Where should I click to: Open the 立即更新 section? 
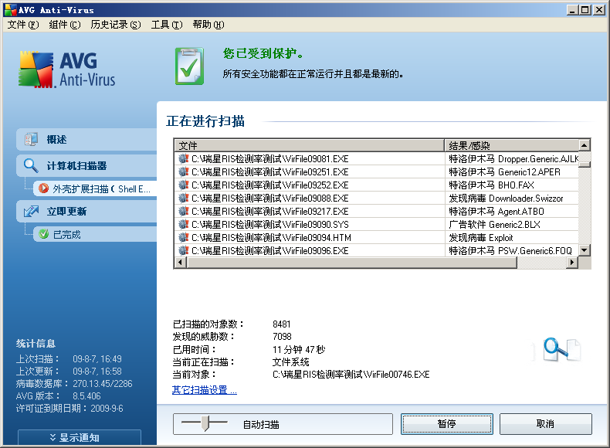[86, 212]
